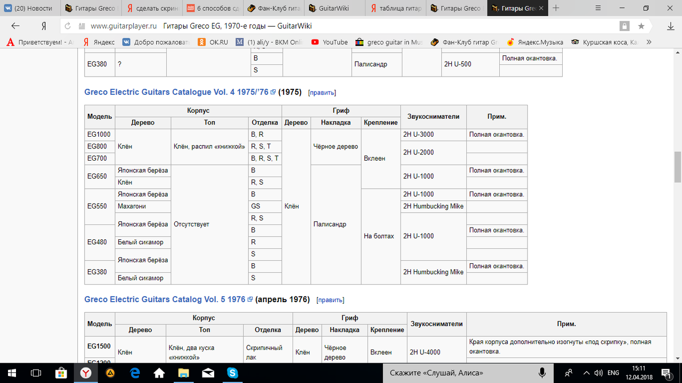
Task: Click the 'Клён, распил «книжкой»' top cell
Action: (x=209, y=146)
